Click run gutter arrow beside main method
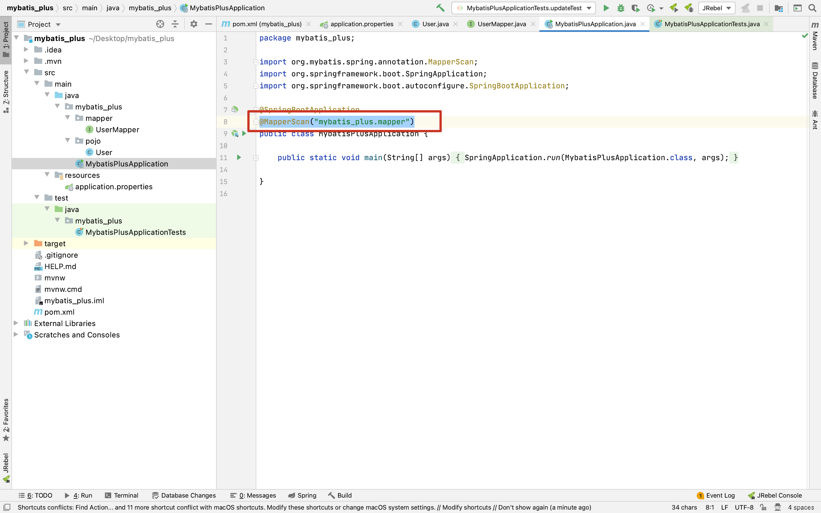This screenshot has width=821, height=513. [x=239, y=157]
